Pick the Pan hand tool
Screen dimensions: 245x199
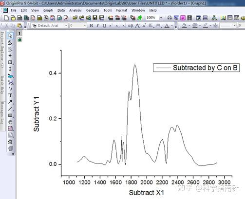[x=10, y=122]
